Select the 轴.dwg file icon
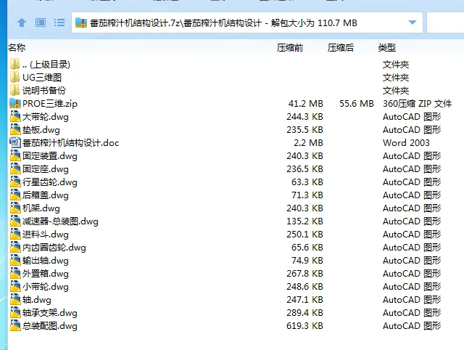The height and width of the screenshot is (350, 464). (15, 299)
